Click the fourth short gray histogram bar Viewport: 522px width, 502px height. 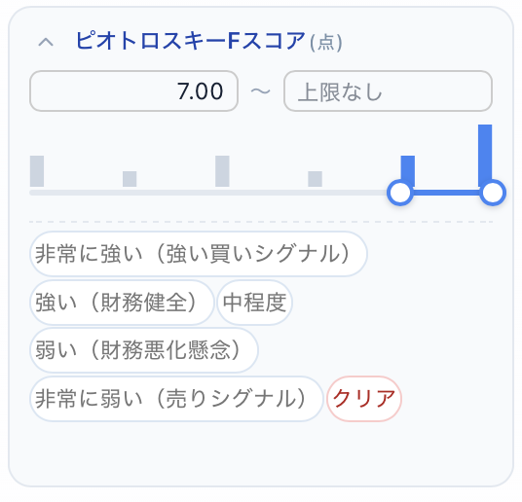click(315, 179)
